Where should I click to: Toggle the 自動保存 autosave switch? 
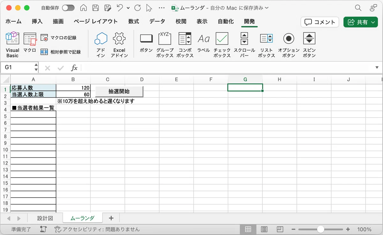[x=68, y=8]
